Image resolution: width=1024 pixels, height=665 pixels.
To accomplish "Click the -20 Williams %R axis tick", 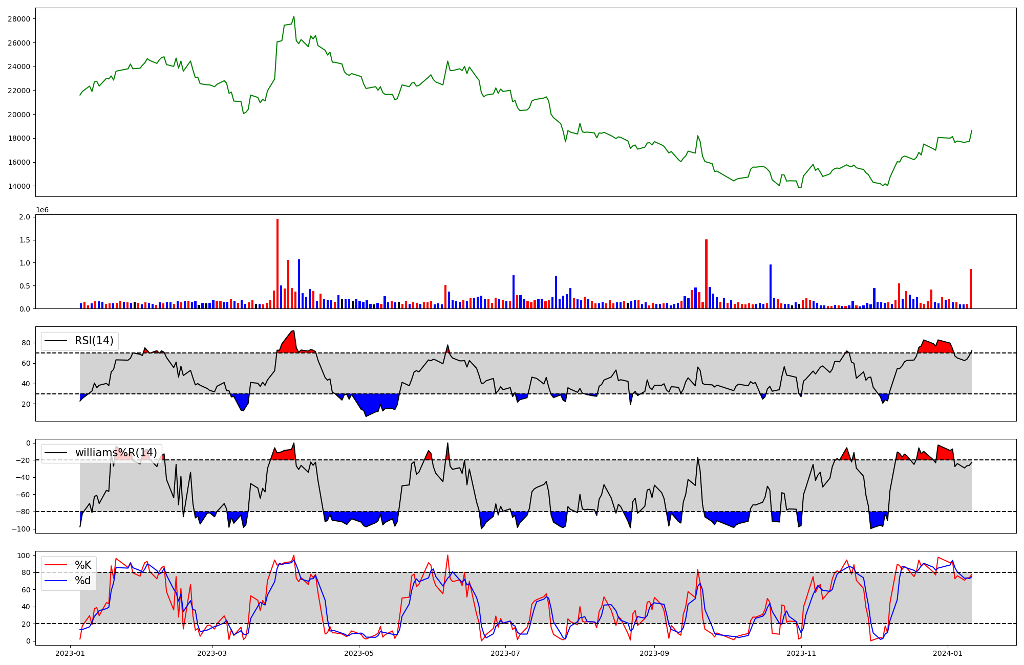I will (23, 460).
